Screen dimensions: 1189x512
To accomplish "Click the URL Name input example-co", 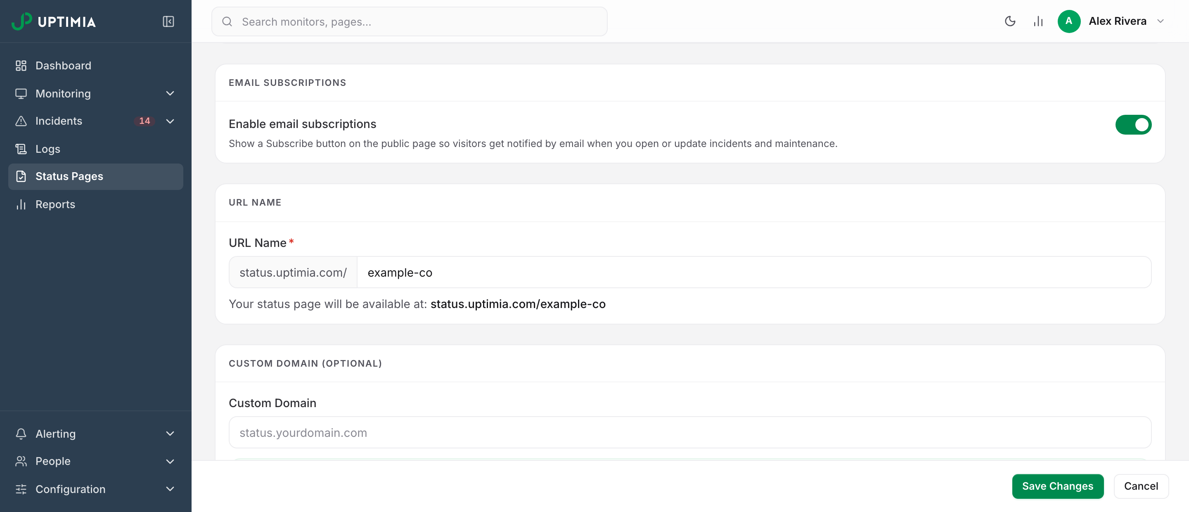I will tap(754, 273).
